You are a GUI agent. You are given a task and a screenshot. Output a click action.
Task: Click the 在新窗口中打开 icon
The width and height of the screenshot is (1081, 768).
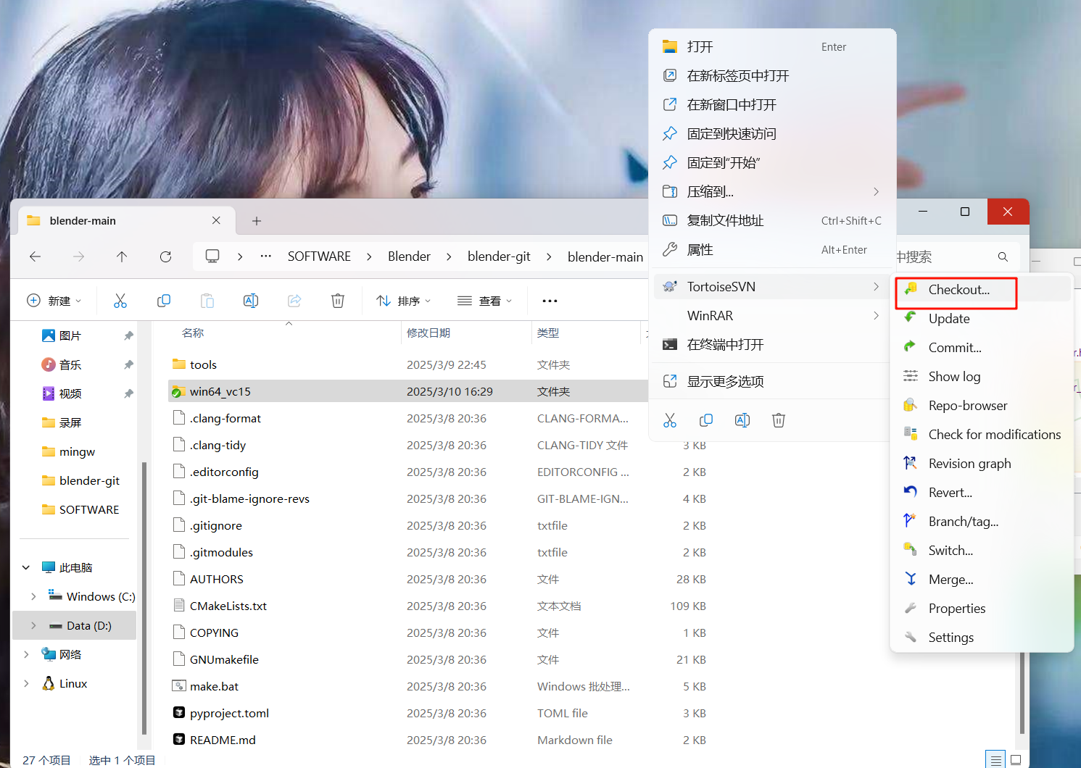pyautogui.click(x=670, y=104)
